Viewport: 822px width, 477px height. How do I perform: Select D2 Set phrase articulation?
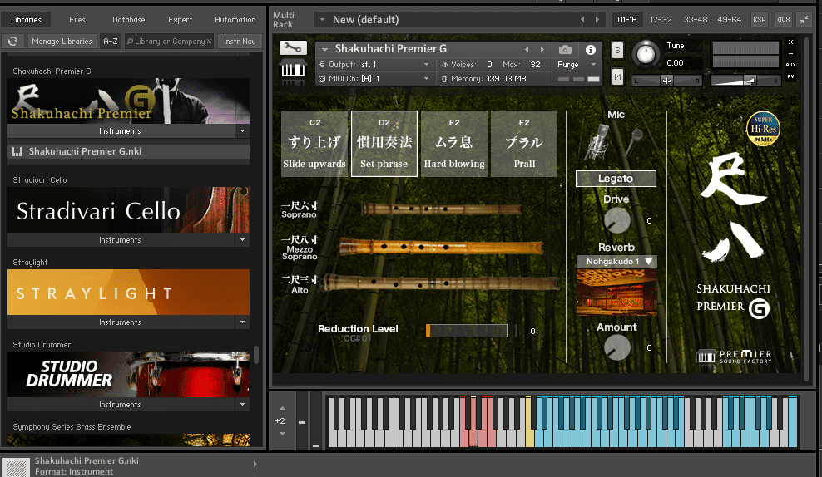point(384,144)
